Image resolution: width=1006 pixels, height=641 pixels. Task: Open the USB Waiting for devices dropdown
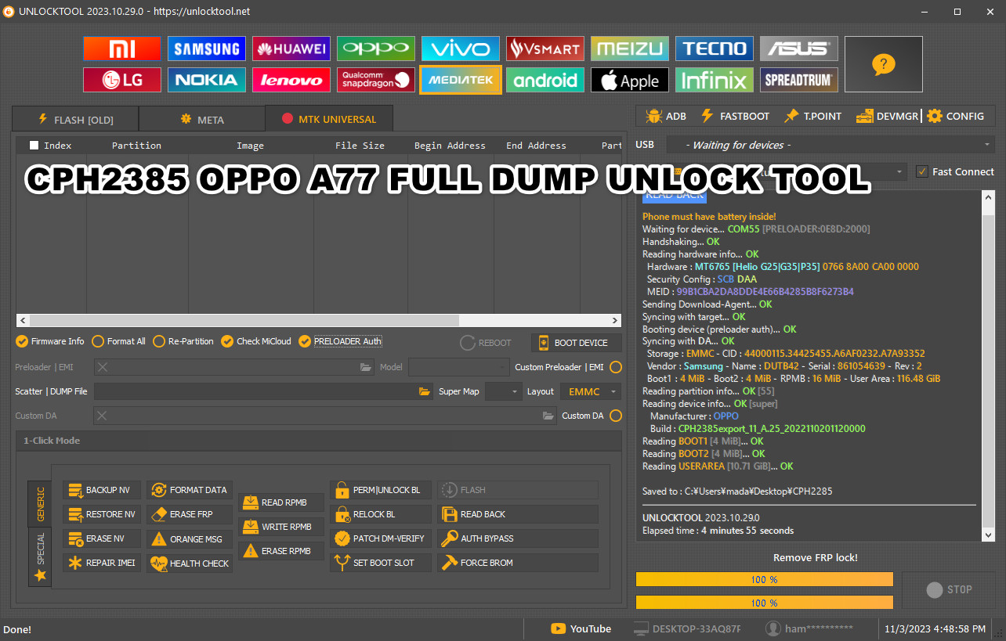coord(830,145)
